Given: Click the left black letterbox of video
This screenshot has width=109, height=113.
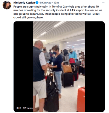Looking at the screenshot, I should (x=23, y=67).
